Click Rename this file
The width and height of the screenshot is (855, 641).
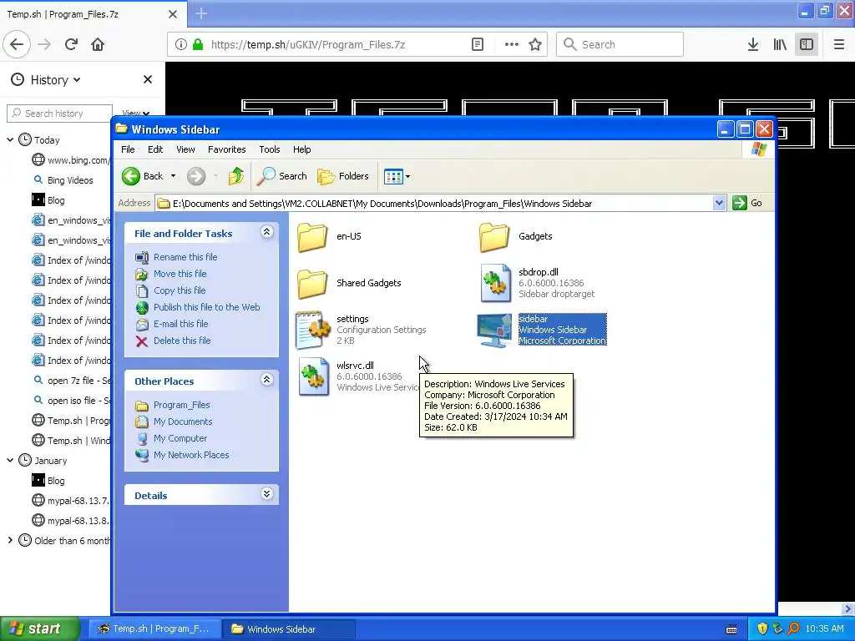click(185, 257)
